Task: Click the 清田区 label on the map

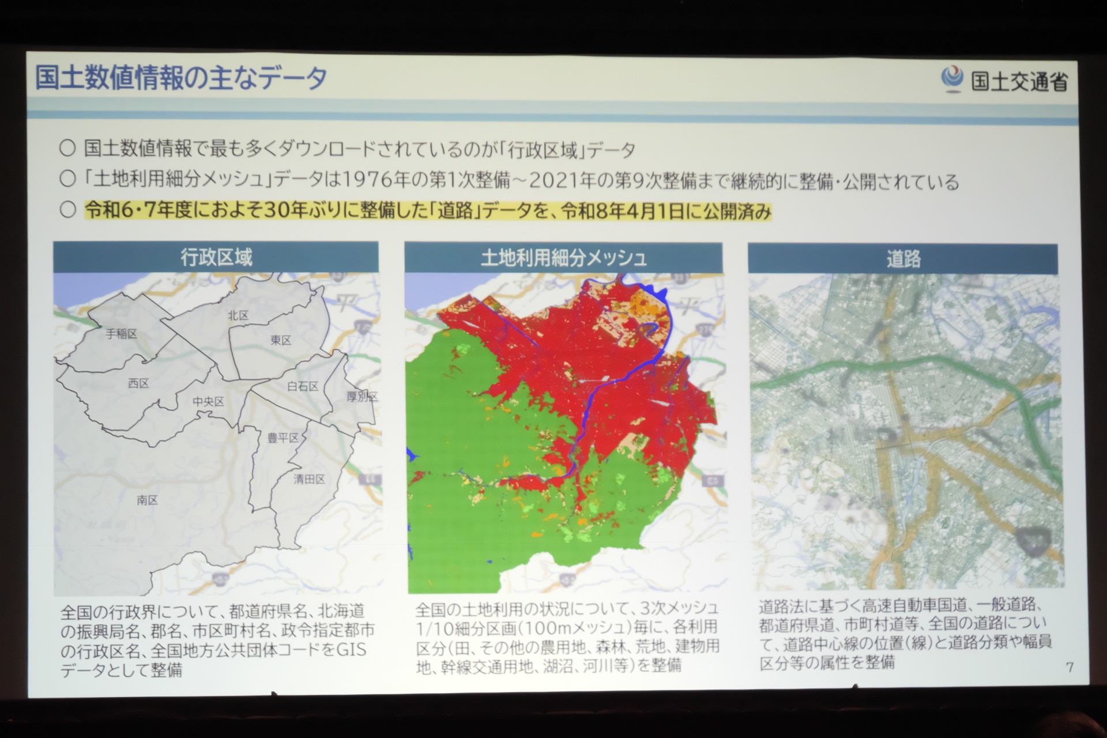Action: click(x=309, y=479)
